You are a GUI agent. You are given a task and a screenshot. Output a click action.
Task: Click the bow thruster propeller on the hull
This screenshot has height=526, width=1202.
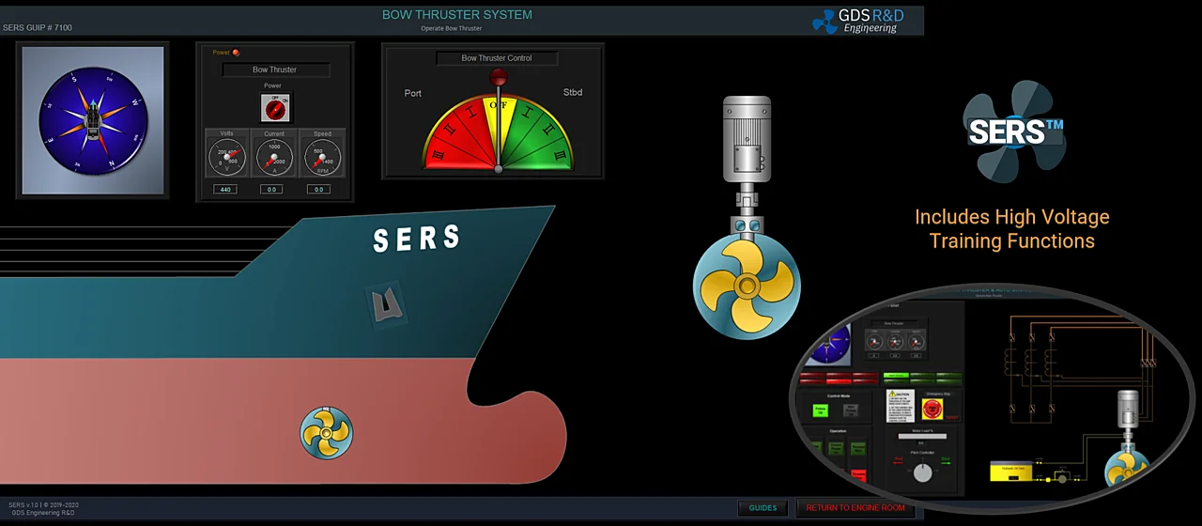[x=326, y=433]
